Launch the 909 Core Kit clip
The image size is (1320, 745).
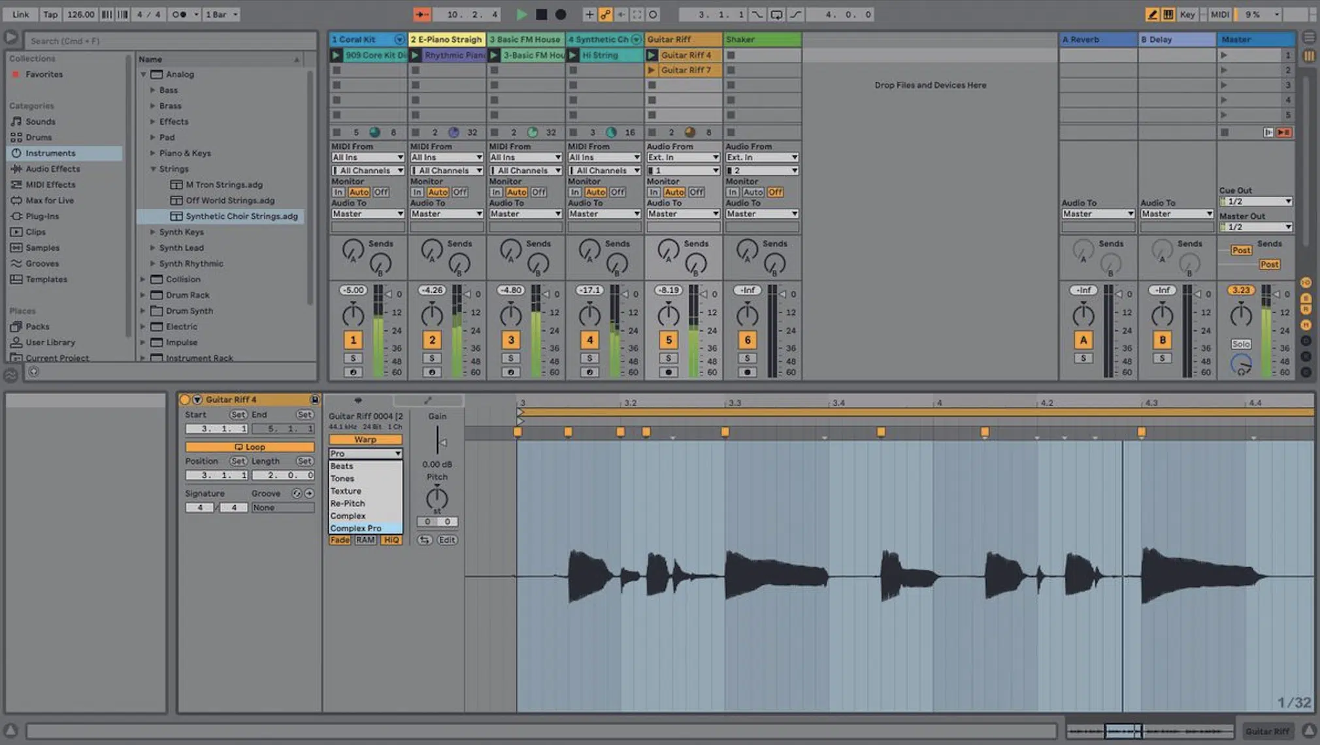337,56
